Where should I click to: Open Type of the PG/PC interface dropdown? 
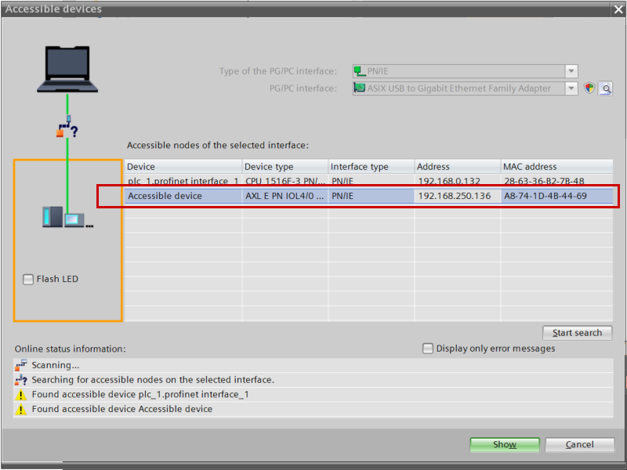(x=571, y=71)
